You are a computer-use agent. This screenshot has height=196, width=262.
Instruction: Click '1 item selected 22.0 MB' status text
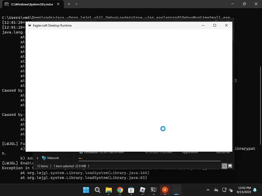tap(70, 166)
